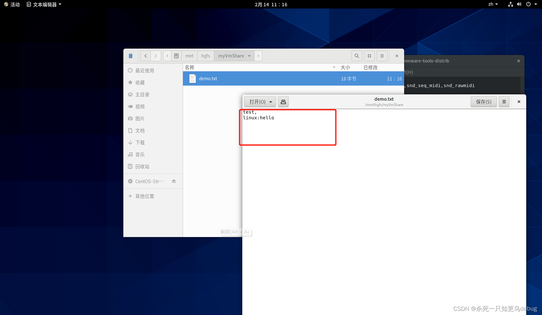The height and width of the screenshot is (315, 542).
Task: Eject the CentOS disc
Action: [x=174, y=181]
